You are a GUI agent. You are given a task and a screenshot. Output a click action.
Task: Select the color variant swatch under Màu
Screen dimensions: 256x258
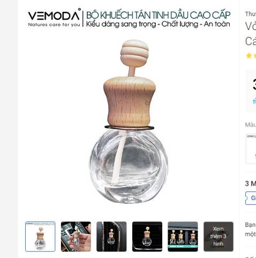[x=251, y=149]
